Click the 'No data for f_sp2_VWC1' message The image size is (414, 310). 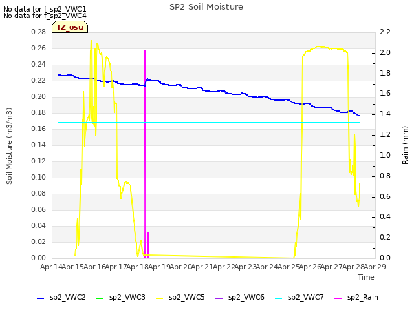pyautogui.click(x=45, y=9)
